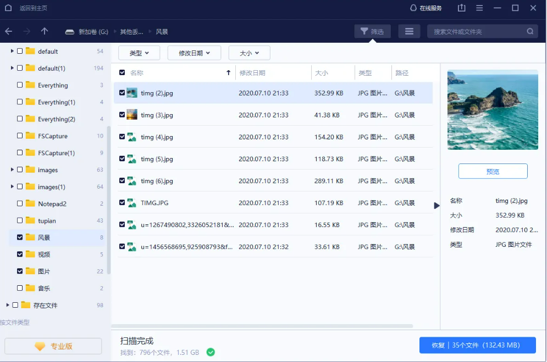
Task: Check the tupian folder checkbox
Action: [x=20, y=220]
